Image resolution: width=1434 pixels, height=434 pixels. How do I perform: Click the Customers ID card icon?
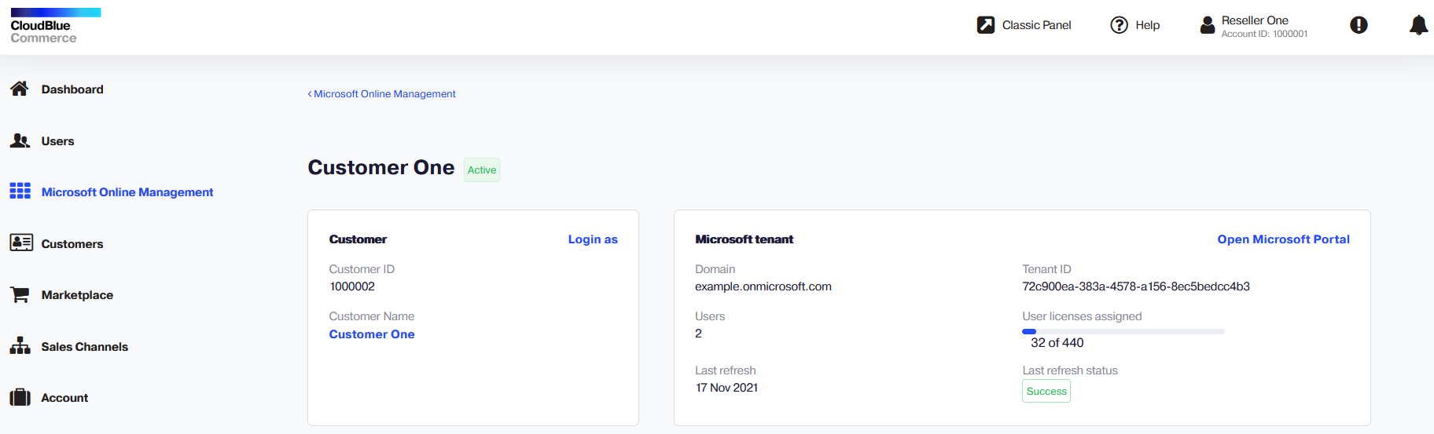(x=21, y=243)
